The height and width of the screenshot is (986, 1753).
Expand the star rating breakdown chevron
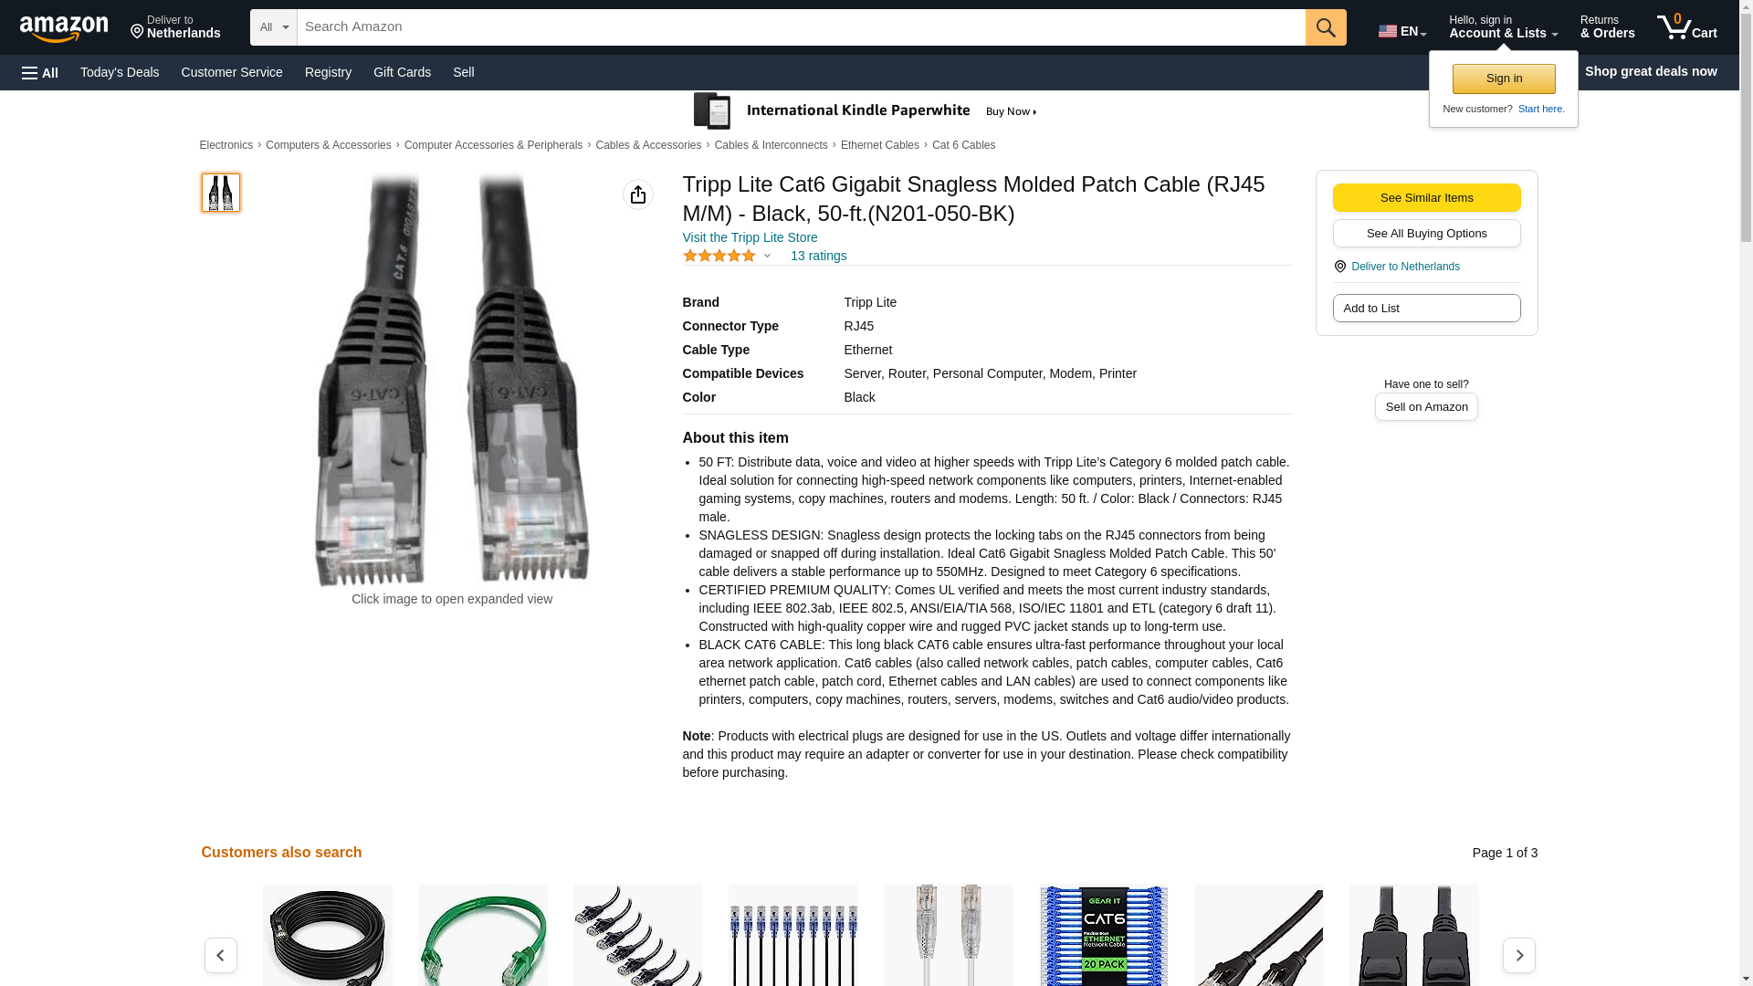[x=767, y=257]
